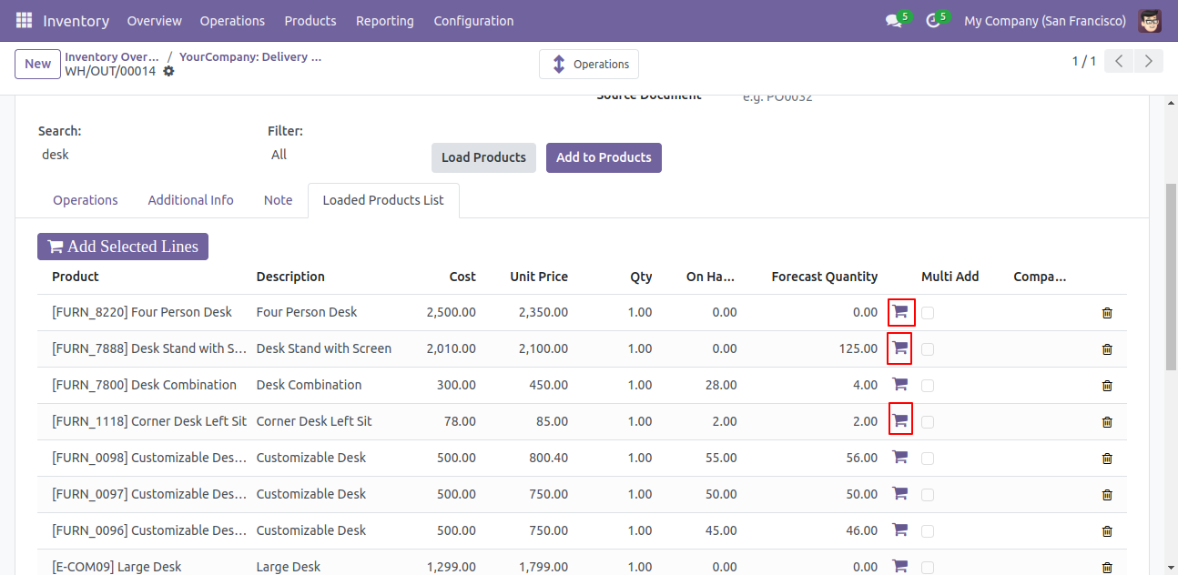The height and width of the screenshot is (575, 1178).
Task: Click the New button
Action: 38,64
